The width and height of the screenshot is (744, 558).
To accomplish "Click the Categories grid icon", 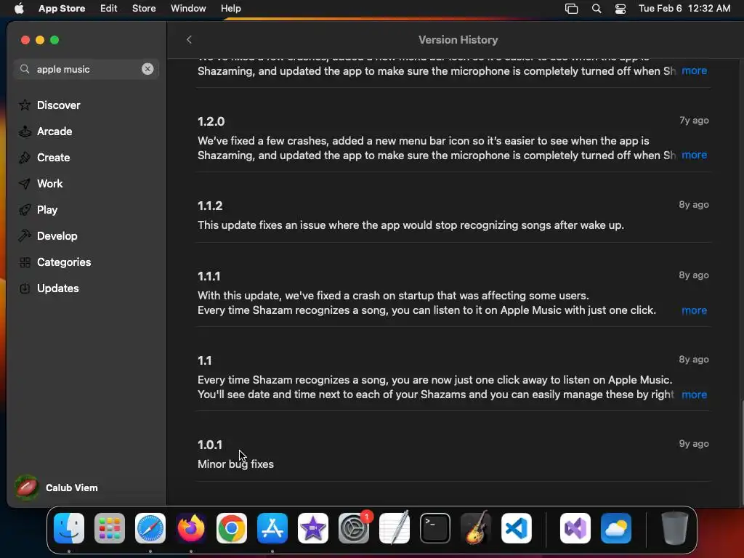I will tap(25, 262).
